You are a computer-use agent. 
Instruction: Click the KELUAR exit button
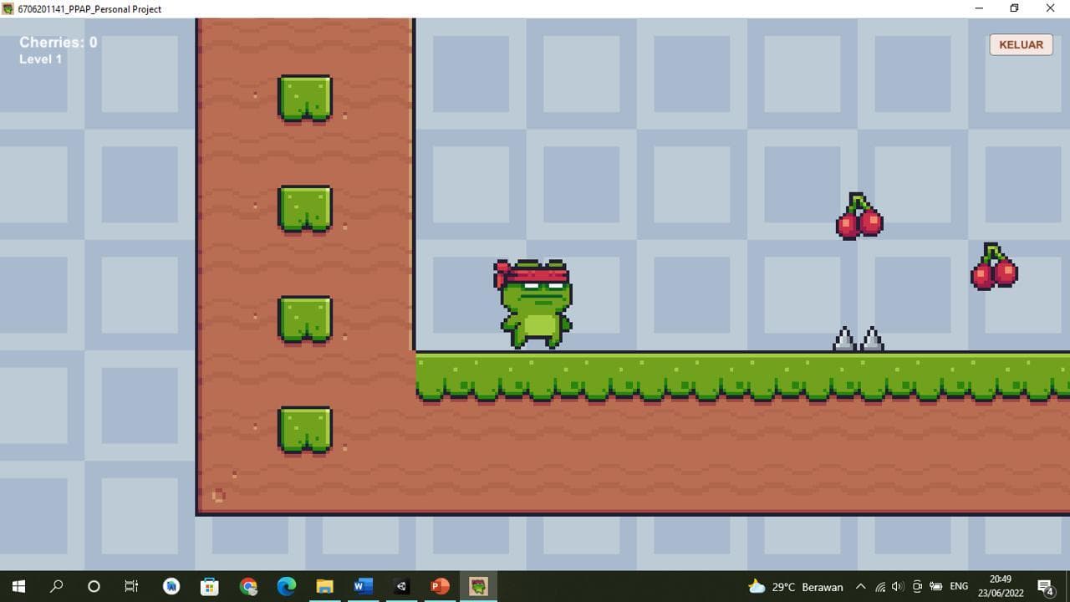pyautogui.click(x=1021, y=44)
